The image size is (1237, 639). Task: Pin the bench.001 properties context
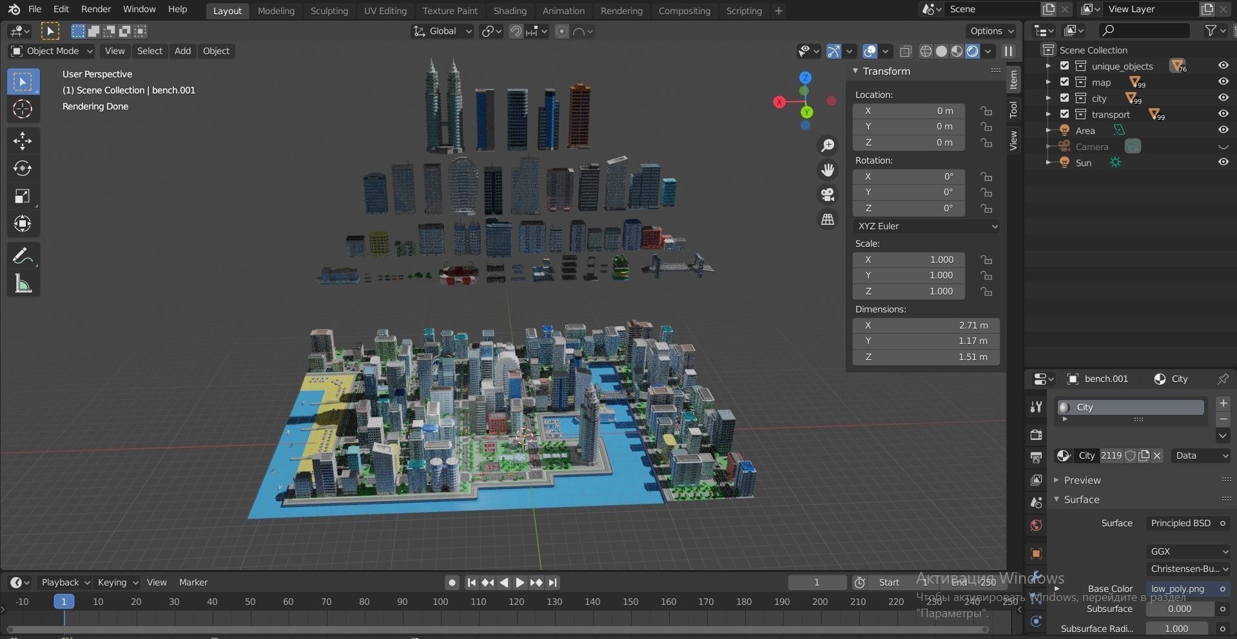pyautogui.click(x=1222, y=379)
